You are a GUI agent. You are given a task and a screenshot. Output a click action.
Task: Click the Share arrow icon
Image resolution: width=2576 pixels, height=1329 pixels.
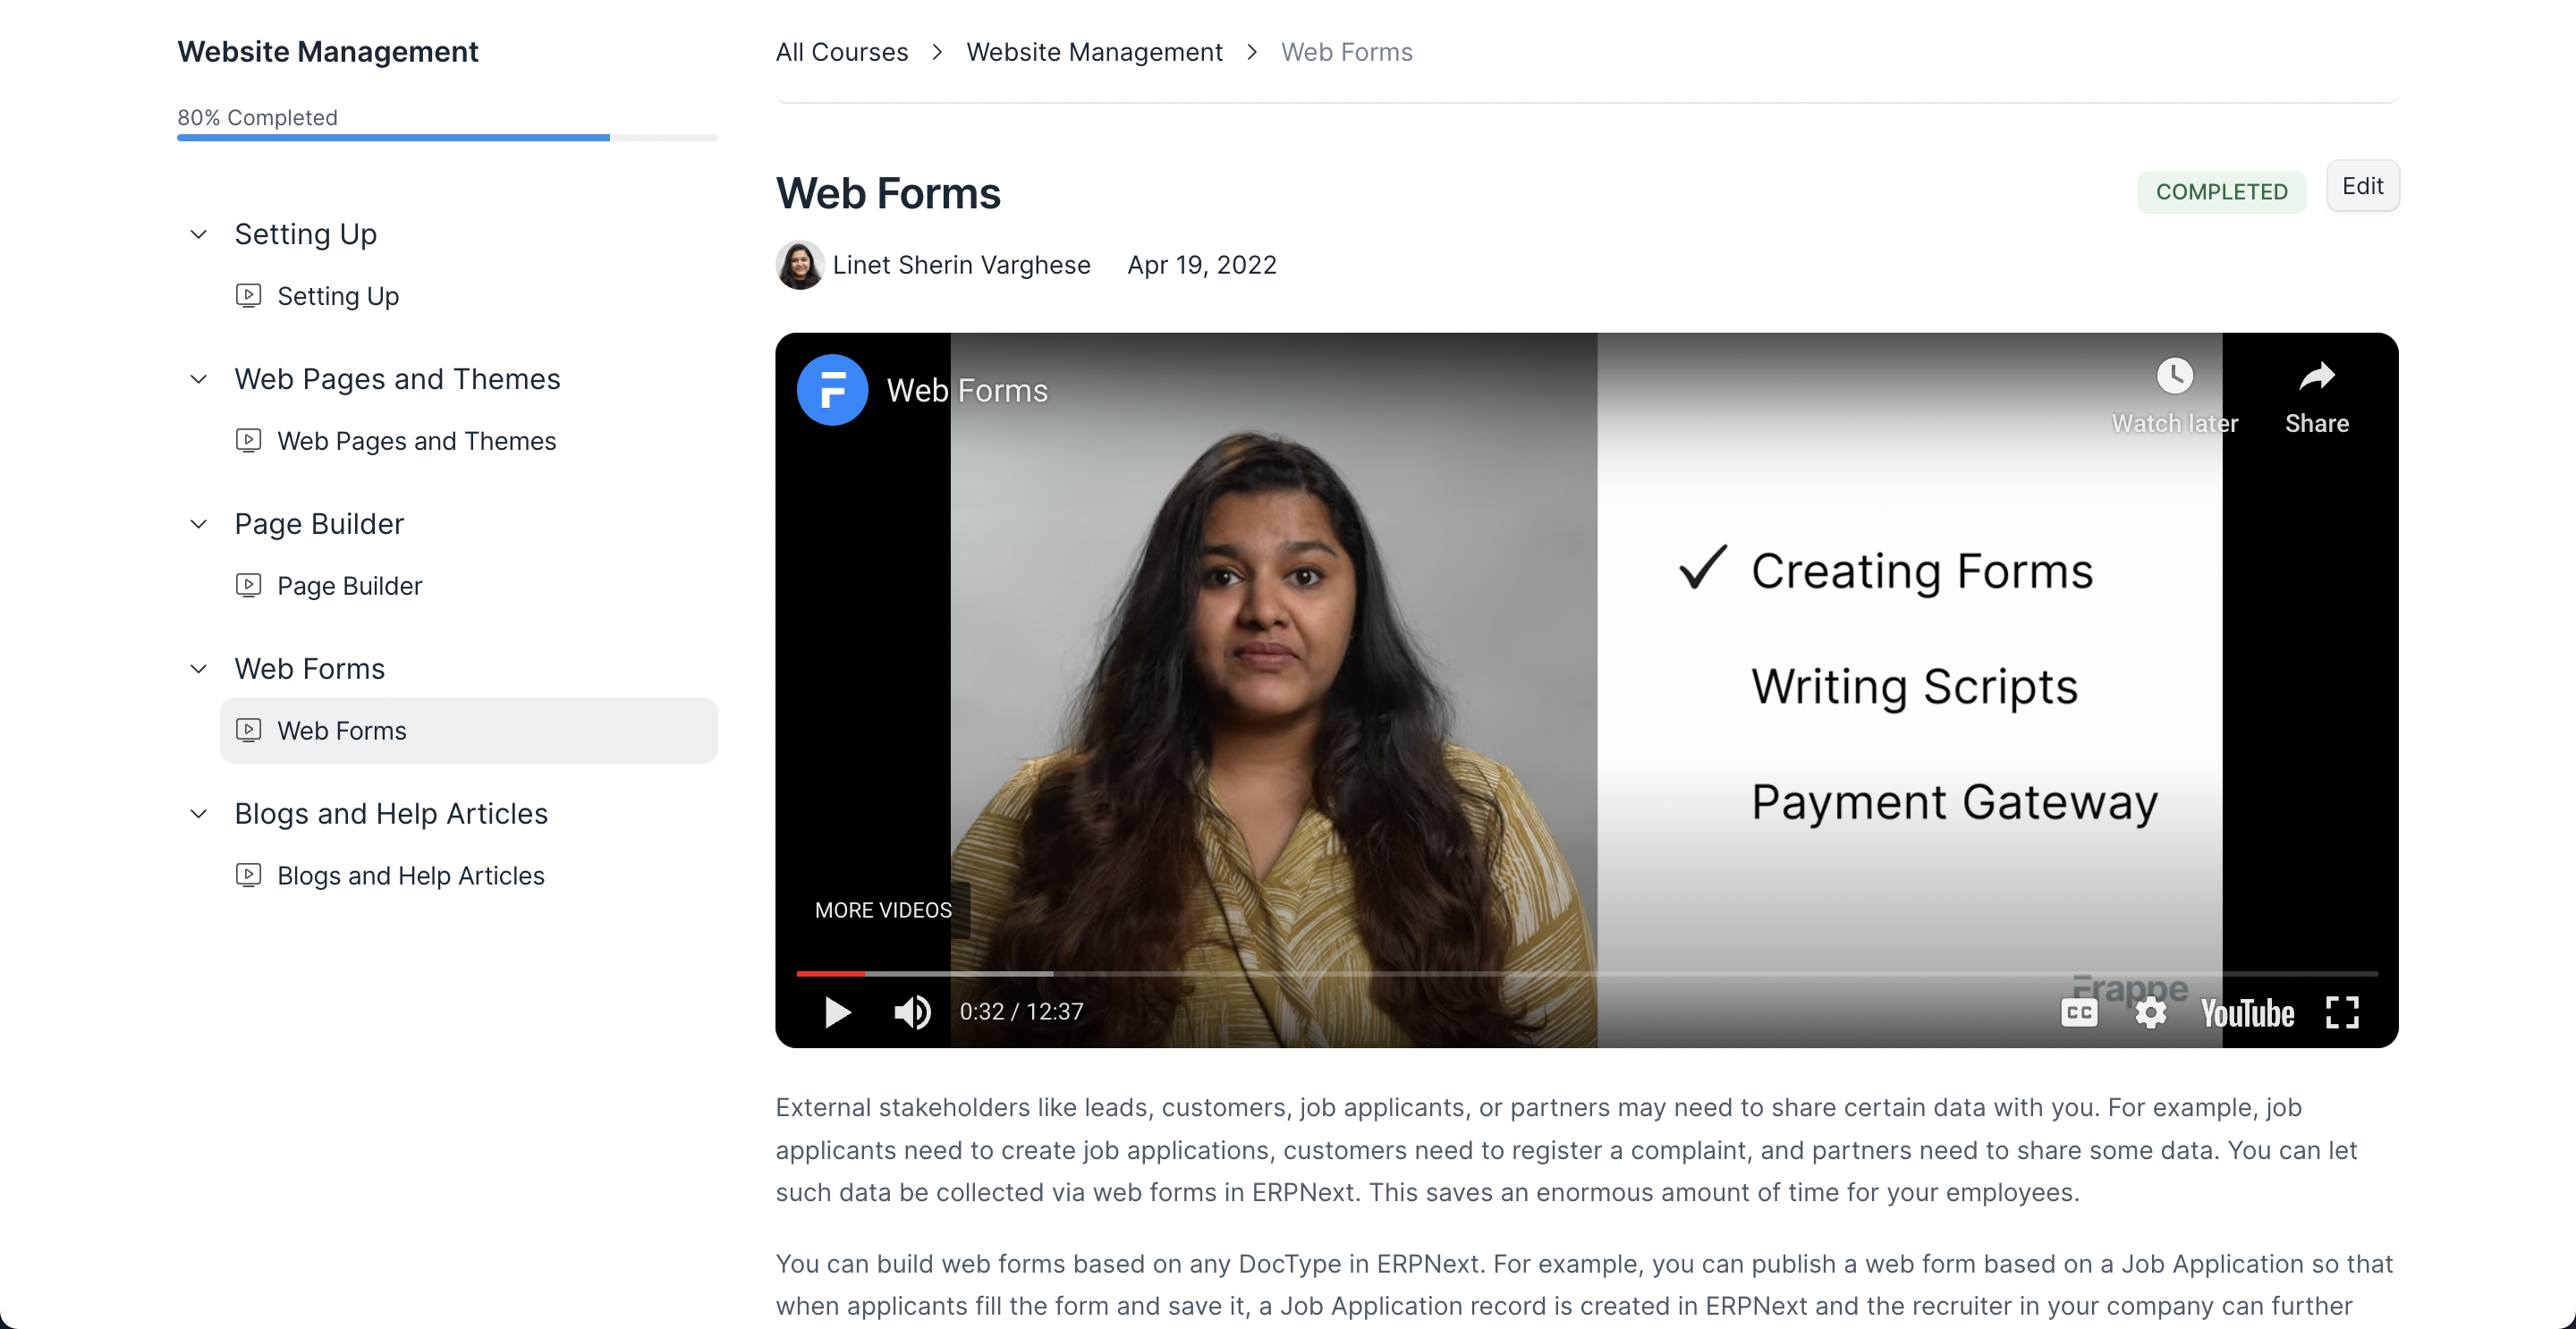(x=2316, y=377)
